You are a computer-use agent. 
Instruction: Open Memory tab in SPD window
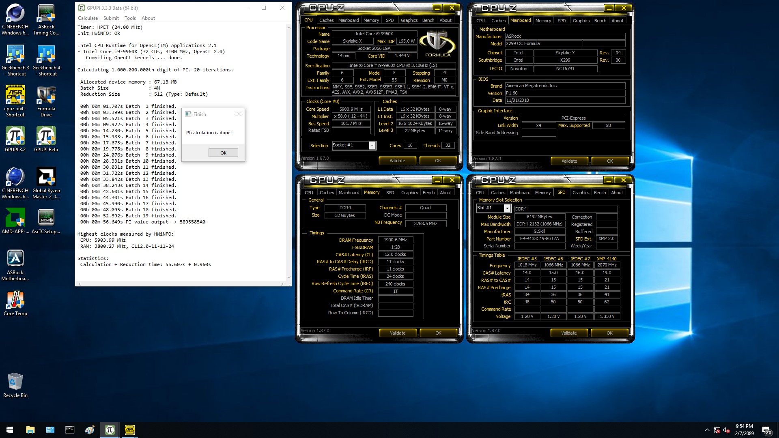[543, 193]
